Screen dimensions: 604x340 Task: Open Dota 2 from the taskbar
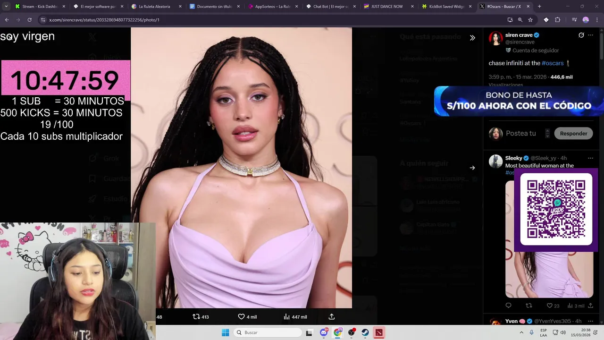[379, 332]
